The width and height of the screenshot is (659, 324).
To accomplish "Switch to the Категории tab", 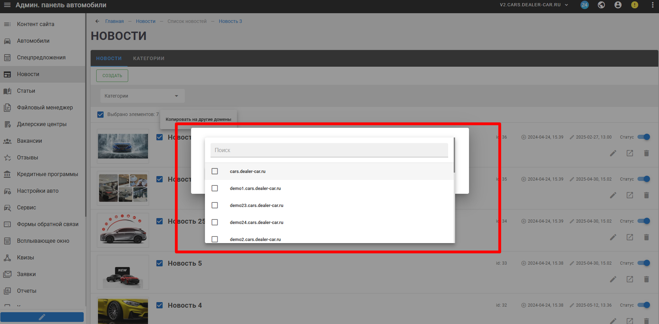I will tap(149, 58).
